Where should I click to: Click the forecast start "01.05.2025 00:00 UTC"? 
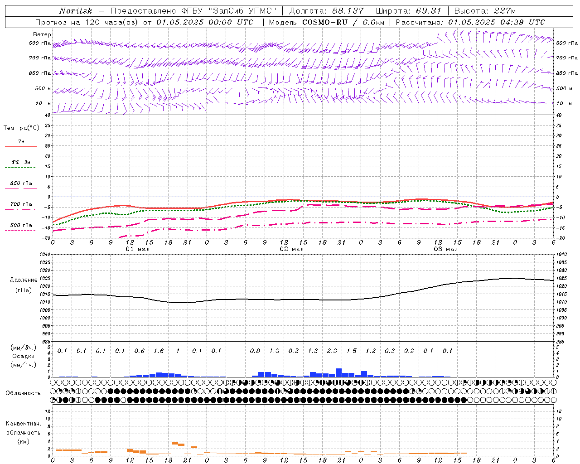tap(205, 22)
